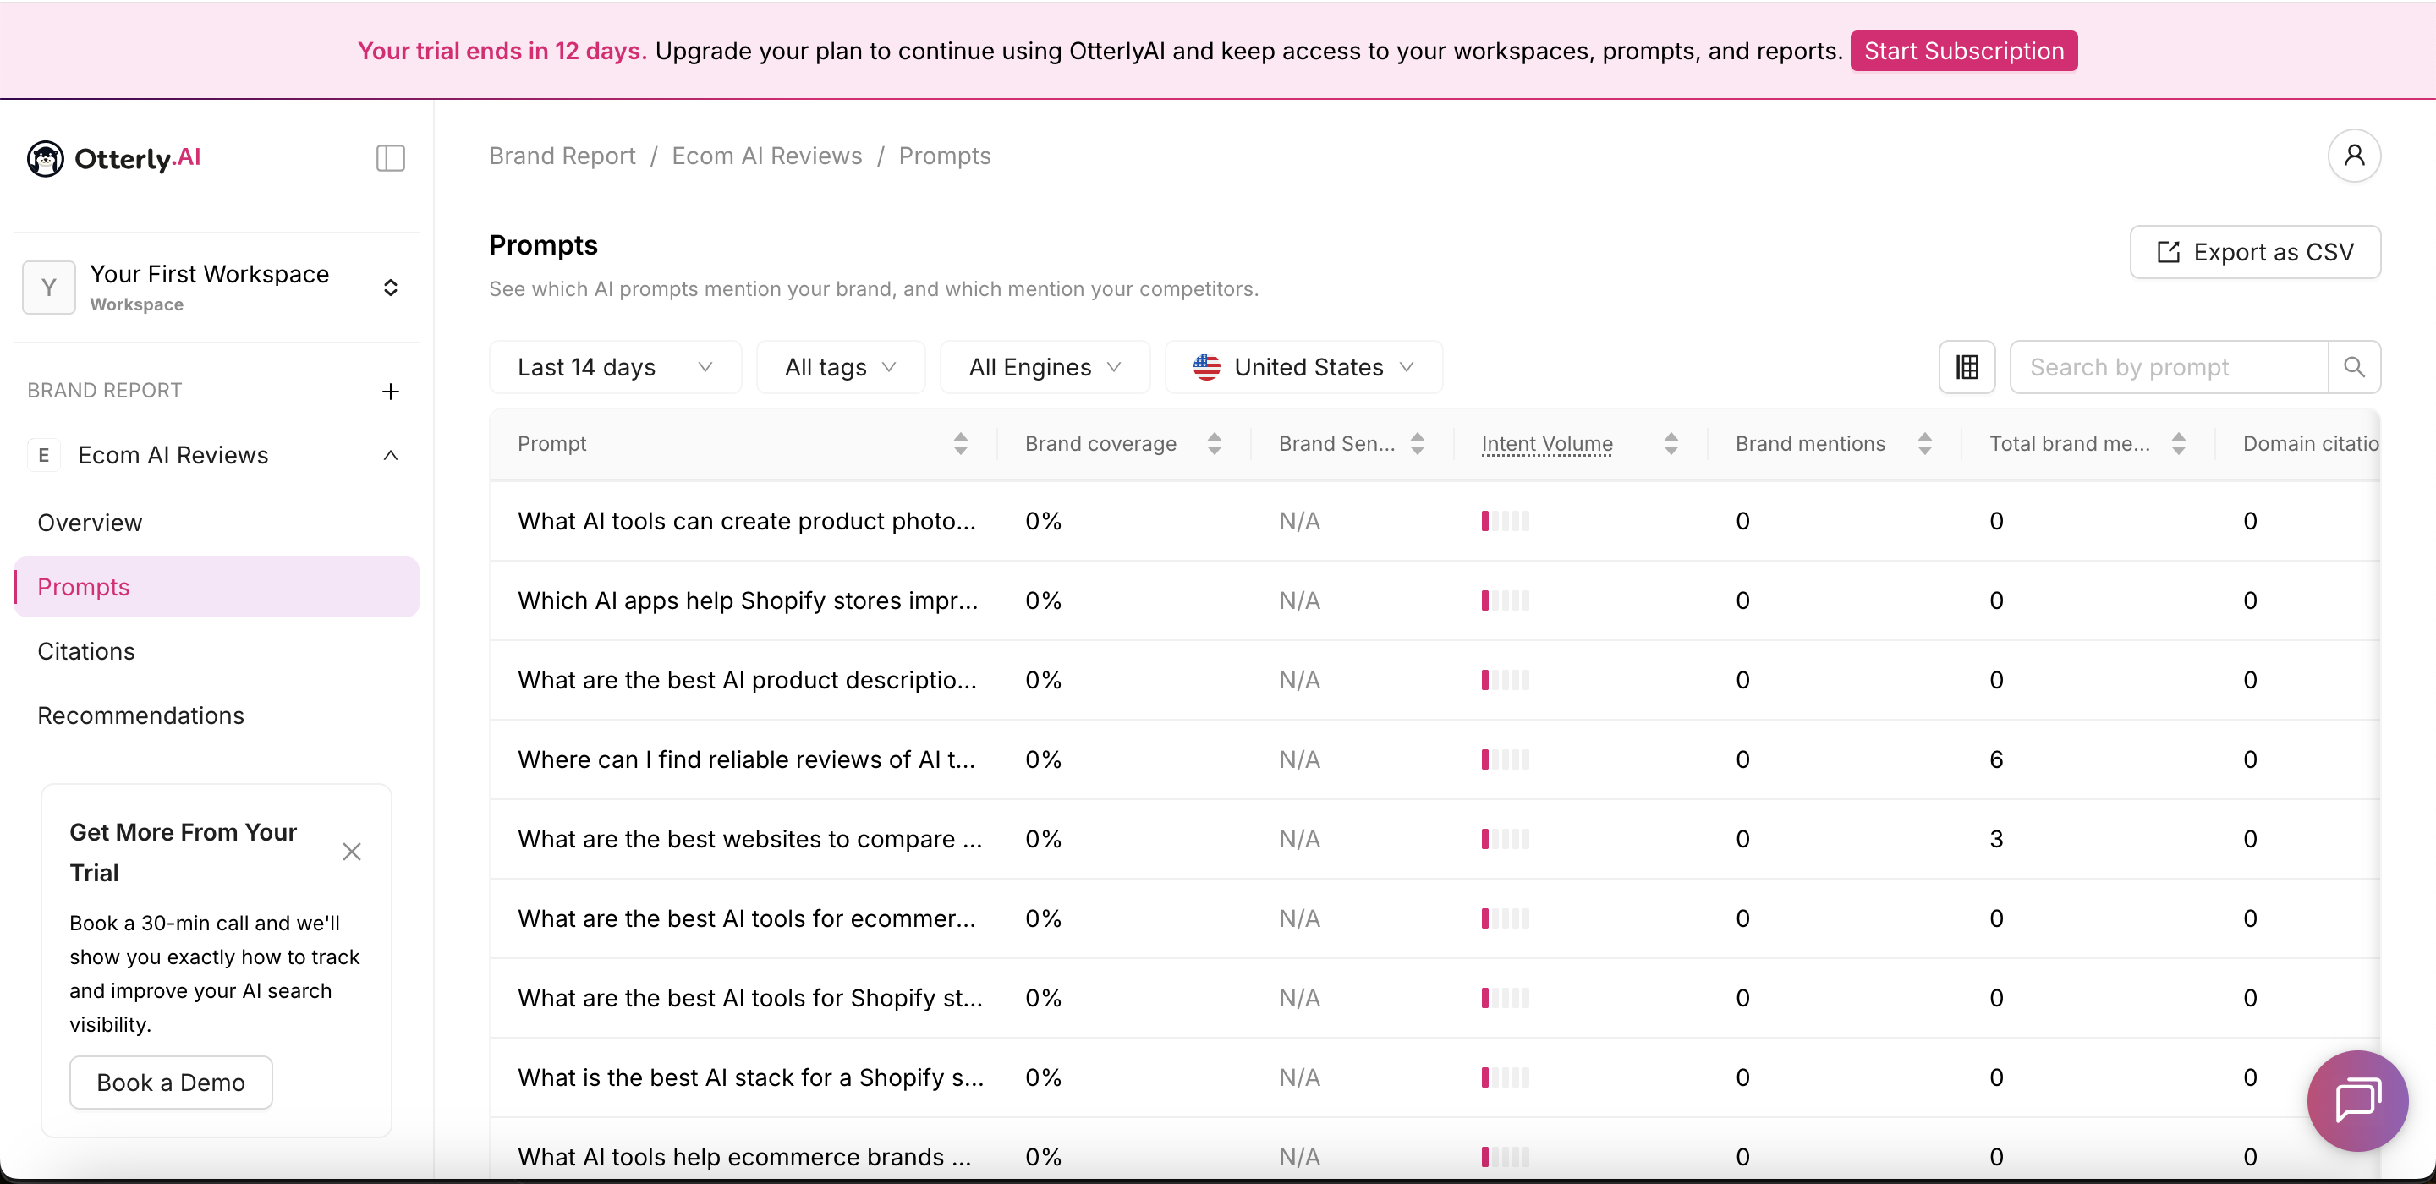This screenshot has width=2436, height=1184.
Task: Sort by Total brand mentions arrows
Action: [2179, 443]
